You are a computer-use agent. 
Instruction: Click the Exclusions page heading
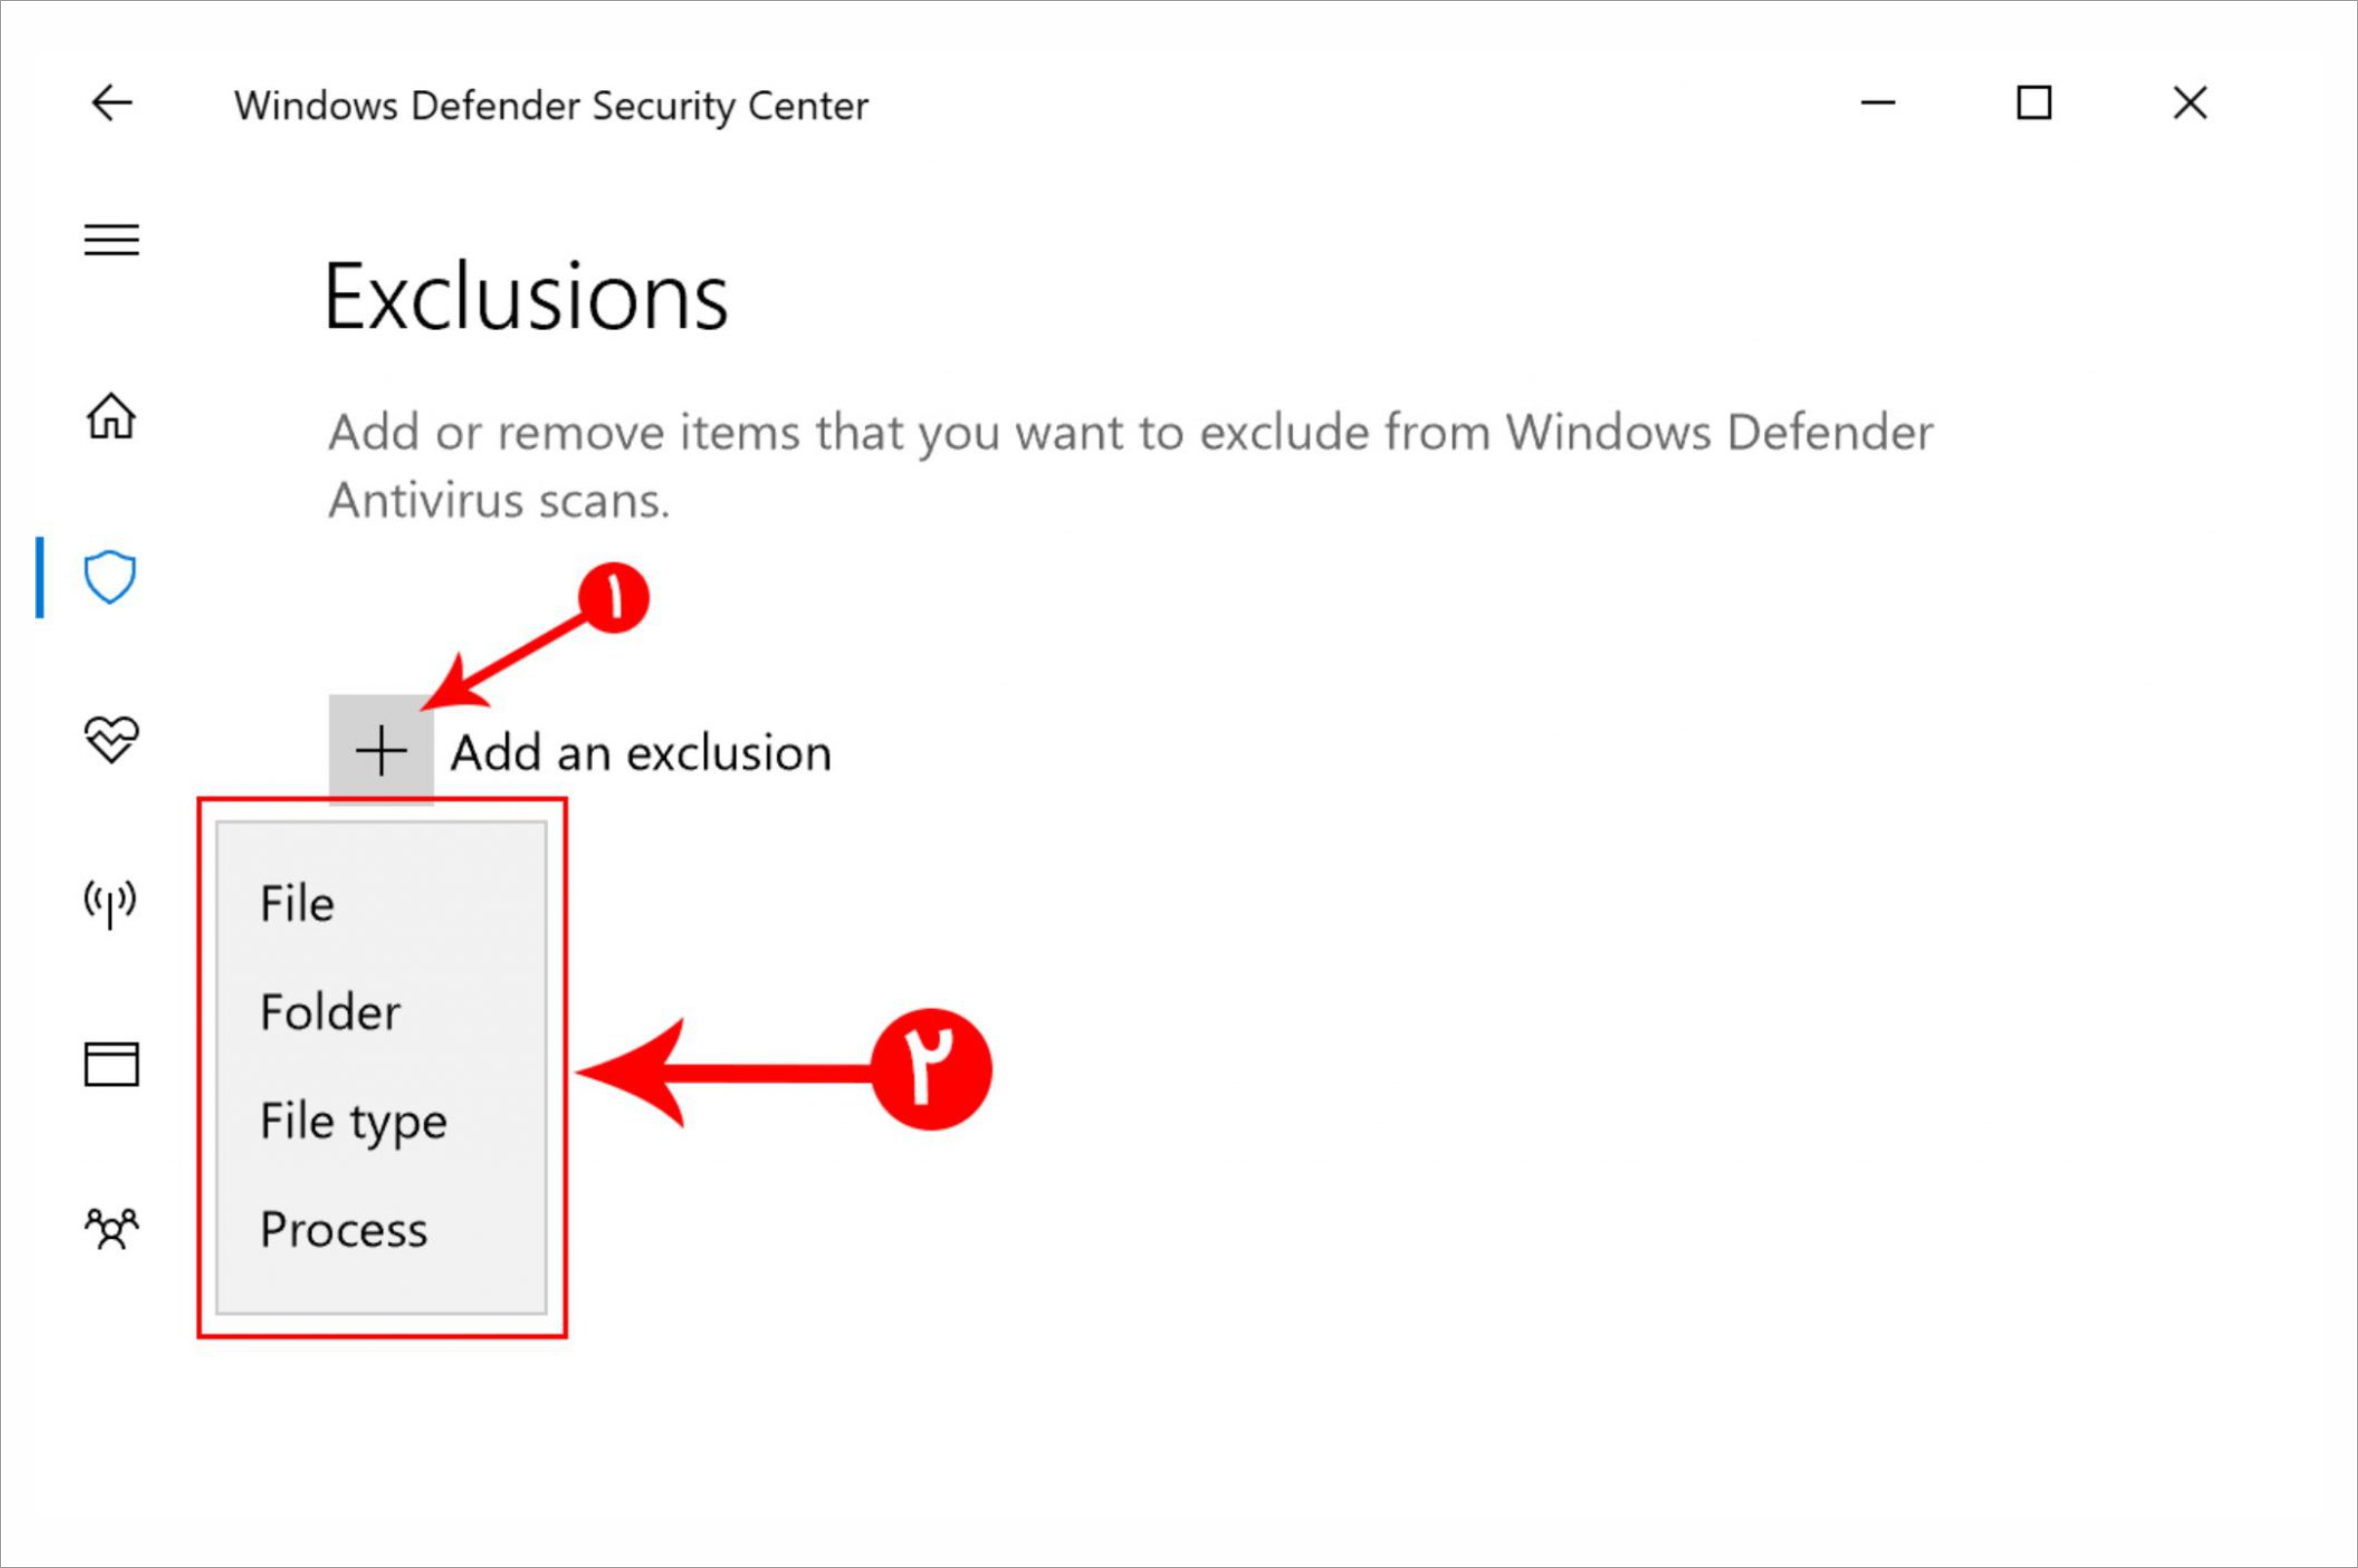coord(526,297)
